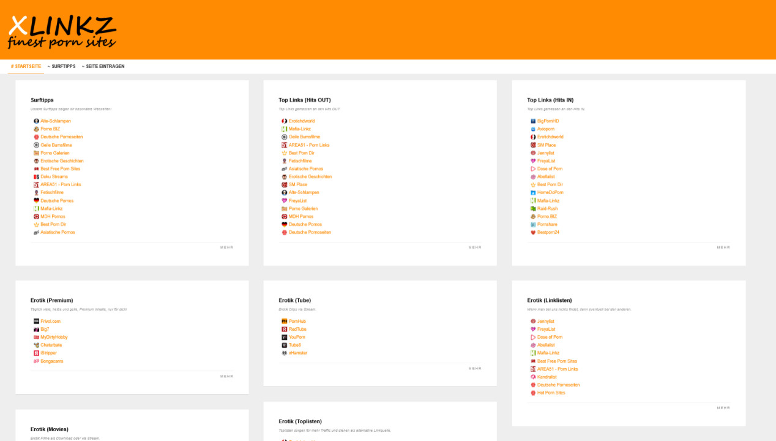Open the Frivol.com link
776x441 pixels.
51,321
